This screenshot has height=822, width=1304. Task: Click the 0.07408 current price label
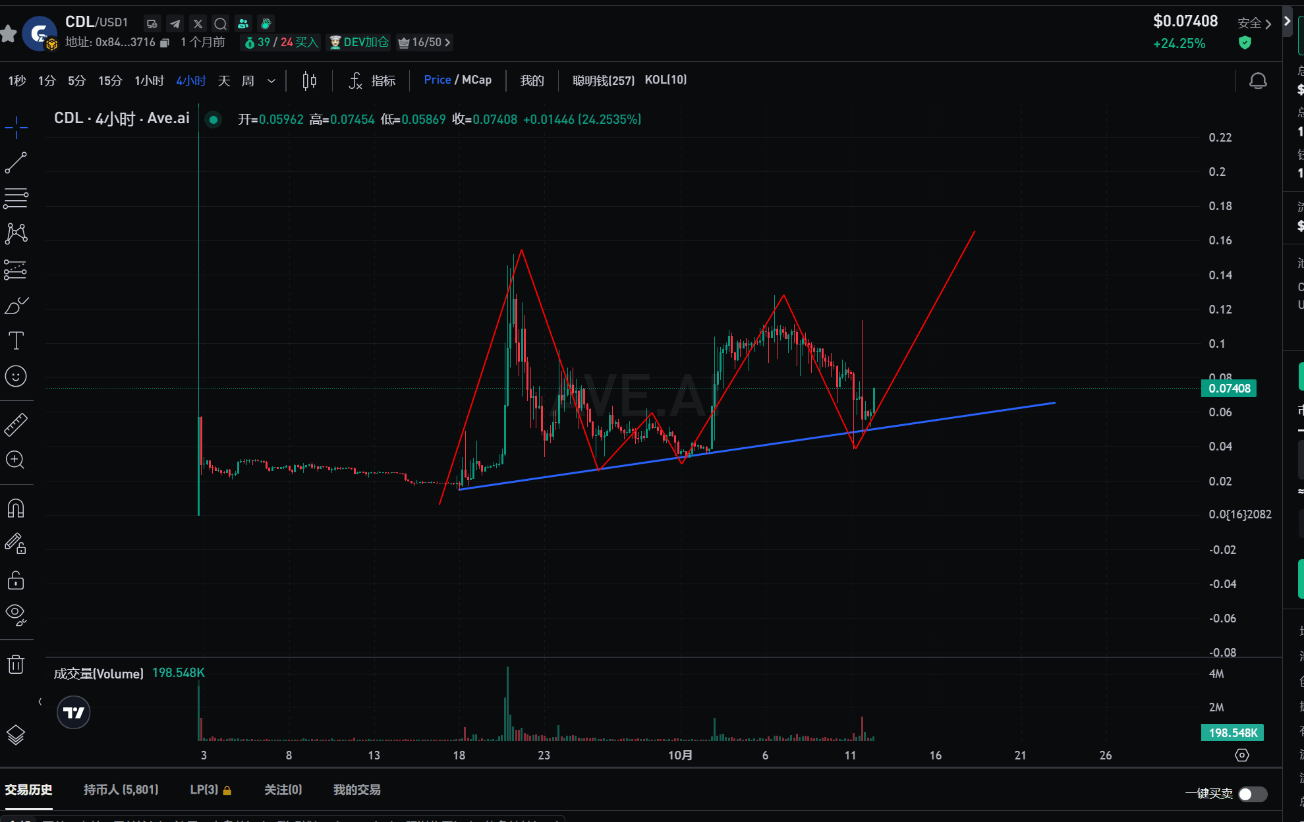(x=1229, y=389)
